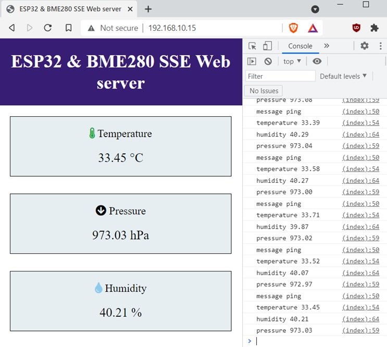387x347 pixels.
Task: Click the Not secure warning triangle
Action: click(91, 28)
